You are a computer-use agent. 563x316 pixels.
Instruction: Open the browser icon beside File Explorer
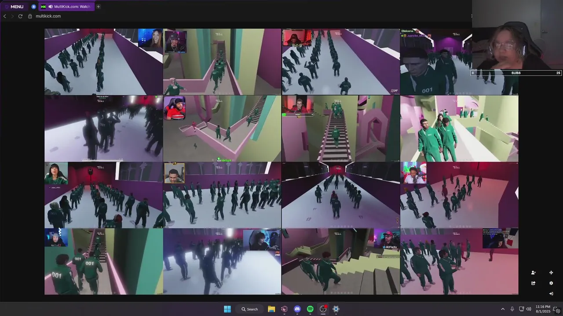[284, 309]
